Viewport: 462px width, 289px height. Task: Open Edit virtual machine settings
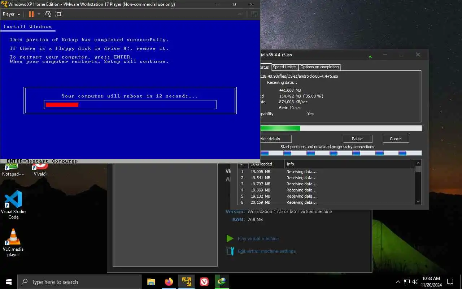[266, 251]
